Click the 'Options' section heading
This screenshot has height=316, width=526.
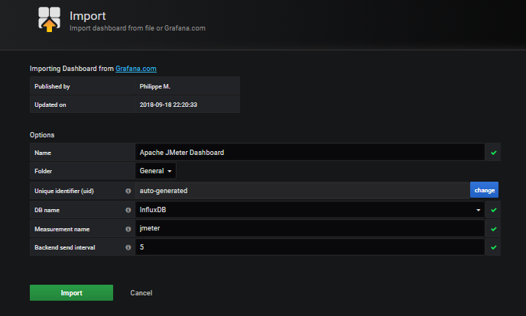42,135
